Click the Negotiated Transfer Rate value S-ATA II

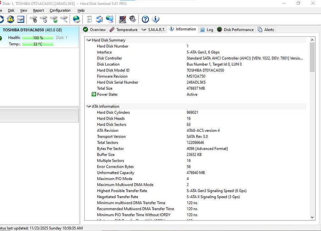coord(213,197)
